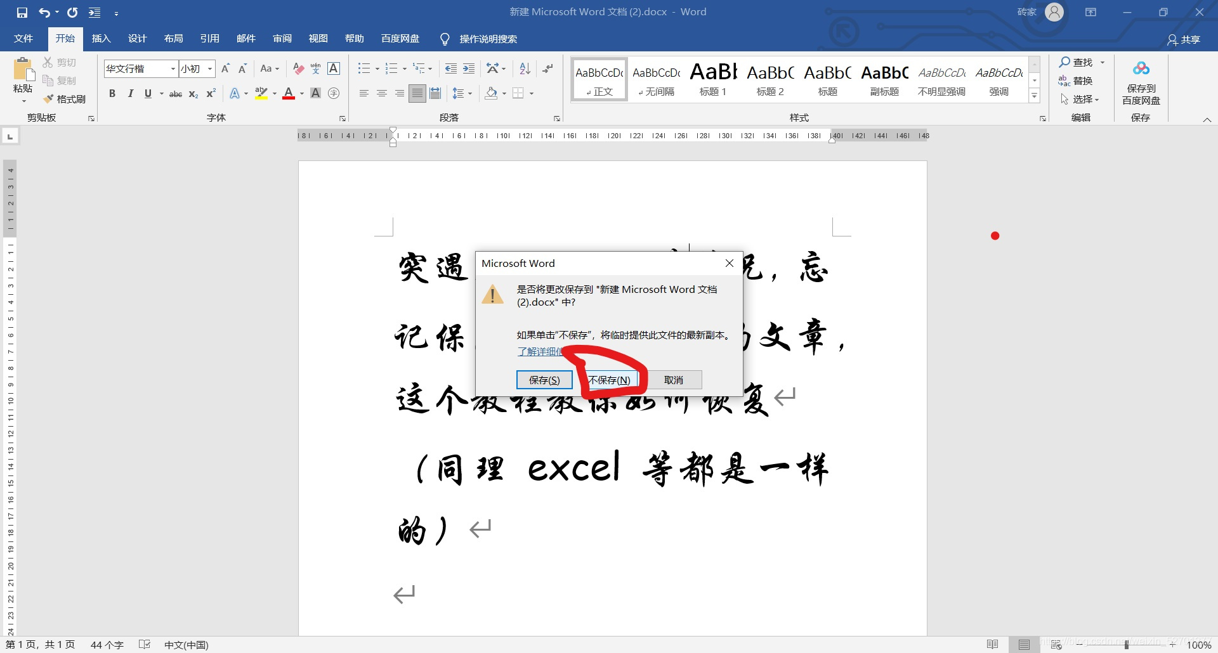Click the Paste clipboard icon
This screenshot has height=653, width=1218.
(x=23, y=70)
